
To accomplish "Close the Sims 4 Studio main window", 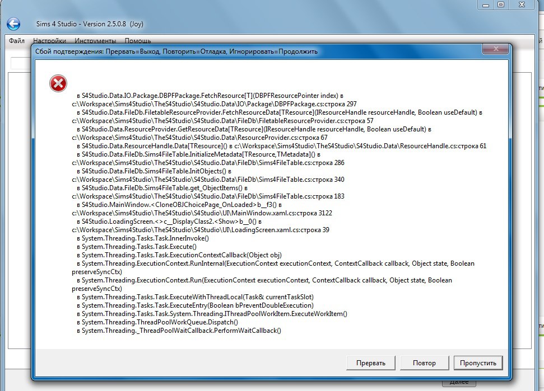I will [522, 5].
